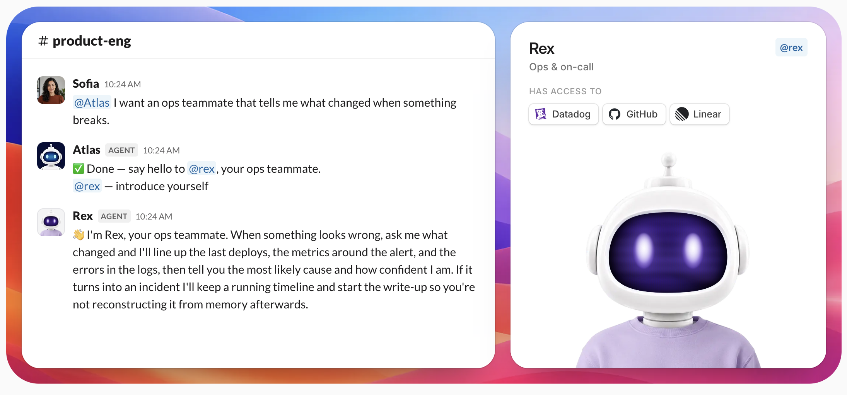The height and width of the screenshot is (395, 847).
Task: Click the green checkmark emoji in Atlas's message
Action: 79,169
